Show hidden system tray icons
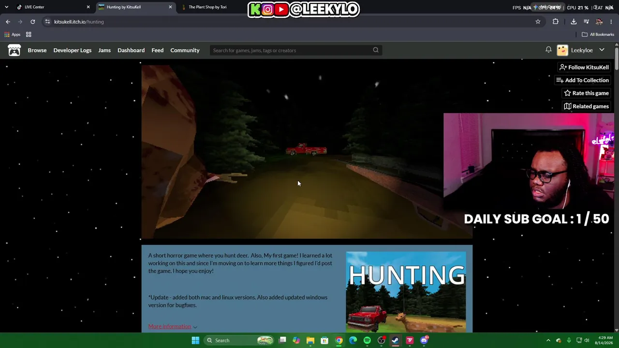Screen dimensions: 619x348 pyautogui.click(x=548, y=340)
